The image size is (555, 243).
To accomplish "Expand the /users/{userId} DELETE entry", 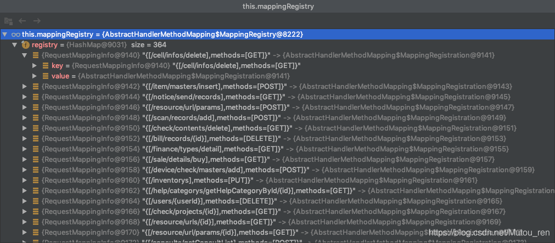I will point(24,201).
